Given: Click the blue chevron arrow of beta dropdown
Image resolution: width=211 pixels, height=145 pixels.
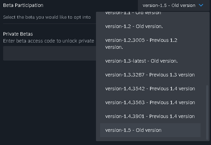Looking at the screenshot, I should (201, 6).
